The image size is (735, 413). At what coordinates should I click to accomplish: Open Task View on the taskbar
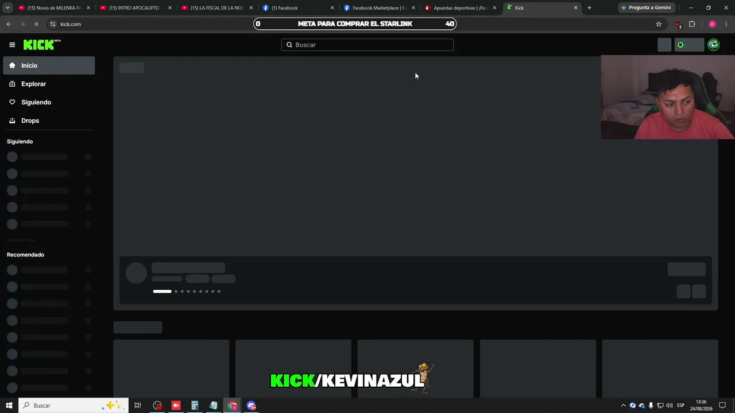[x=138, y=406]
